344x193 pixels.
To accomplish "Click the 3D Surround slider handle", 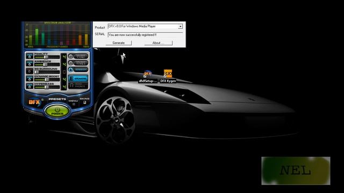I will (37, 72).
